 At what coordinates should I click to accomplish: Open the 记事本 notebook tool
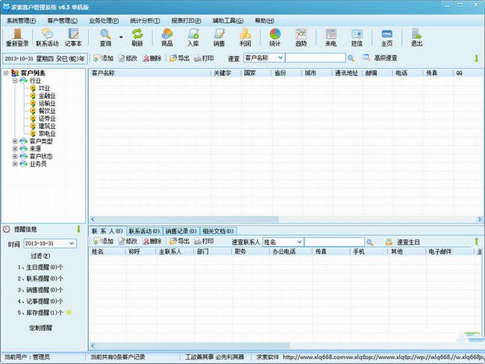point(73,37)
